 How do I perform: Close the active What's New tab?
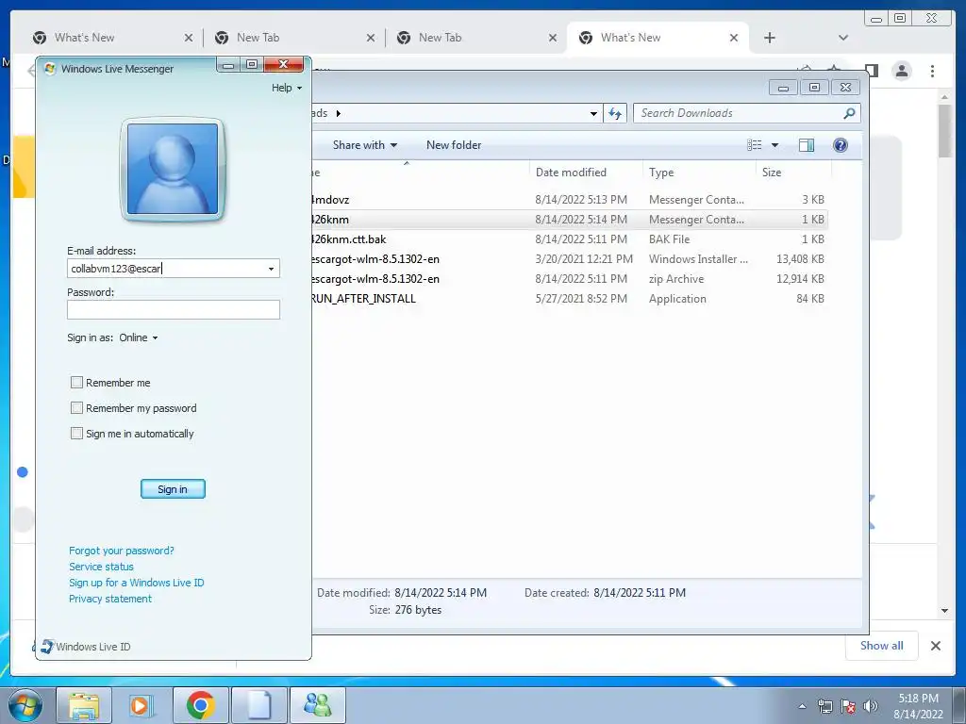click(x=734, y=38)
